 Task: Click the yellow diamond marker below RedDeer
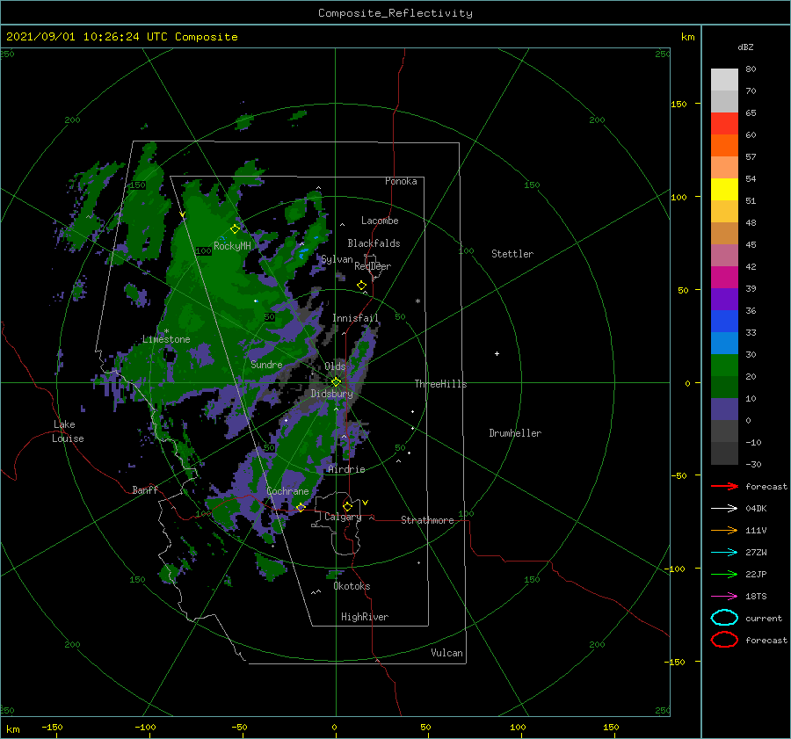(362, 286)
